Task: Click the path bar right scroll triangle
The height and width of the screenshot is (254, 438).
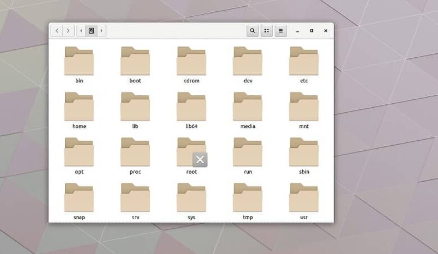Action: (x=102, y=31)
